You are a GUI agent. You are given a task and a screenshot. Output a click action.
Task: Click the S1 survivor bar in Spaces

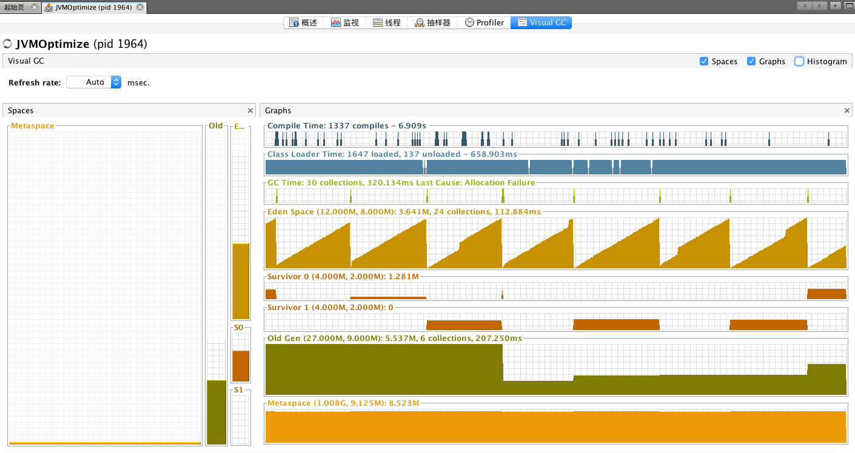[x=241, y=420]
